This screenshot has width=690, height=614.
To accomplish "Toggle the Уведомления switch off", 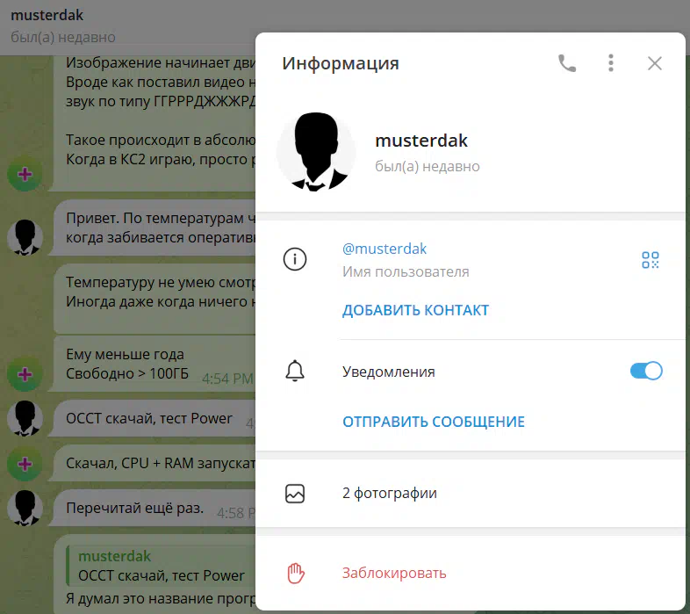I will [646, 372].
